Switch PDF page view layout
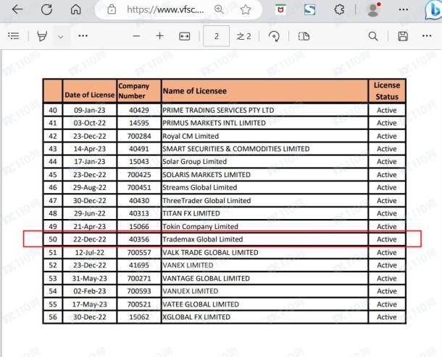 pos(304,36)
